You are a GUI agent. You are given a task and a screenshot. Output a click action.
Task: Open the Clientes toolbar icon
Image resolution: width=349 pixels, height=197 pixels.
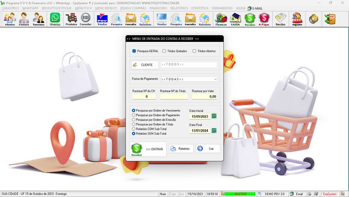click(10, 19)
